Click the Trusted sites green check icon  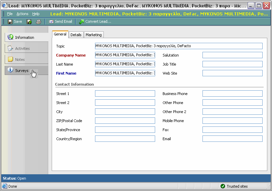(x=223, y=186)
